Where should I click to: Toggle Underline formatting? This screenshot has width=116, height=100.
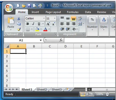pyautogui.click(x=39, y=24)
